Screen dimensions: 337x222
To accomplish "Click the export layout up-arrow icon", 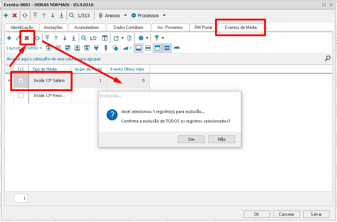I will click(x=77, y=48).
